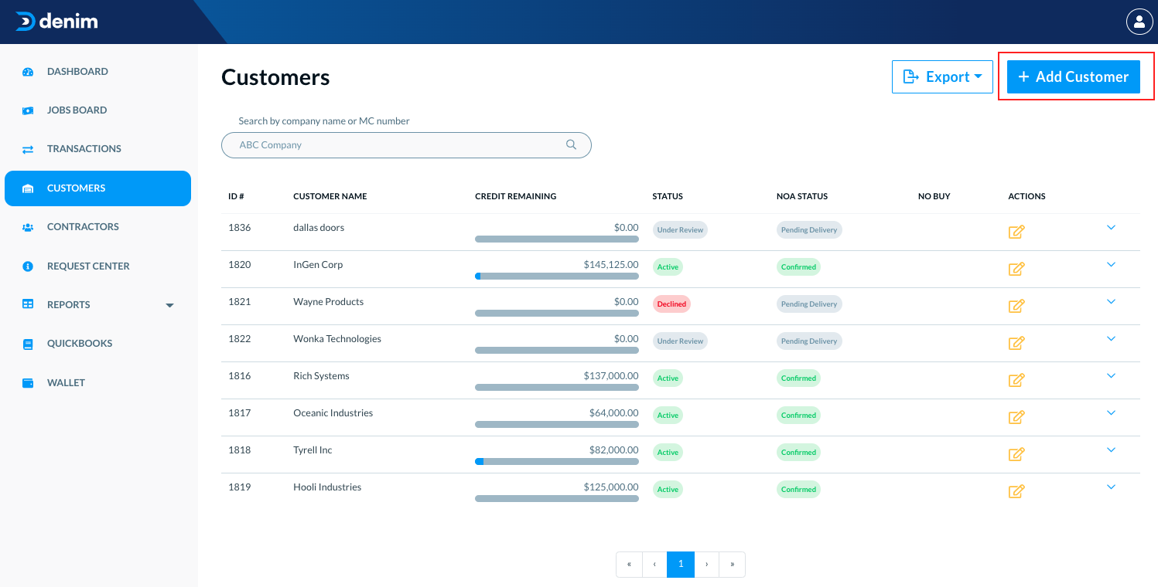Click the Add Customer button
1158x587 pixels.
pyautogui.click(x=1074, y=76)
